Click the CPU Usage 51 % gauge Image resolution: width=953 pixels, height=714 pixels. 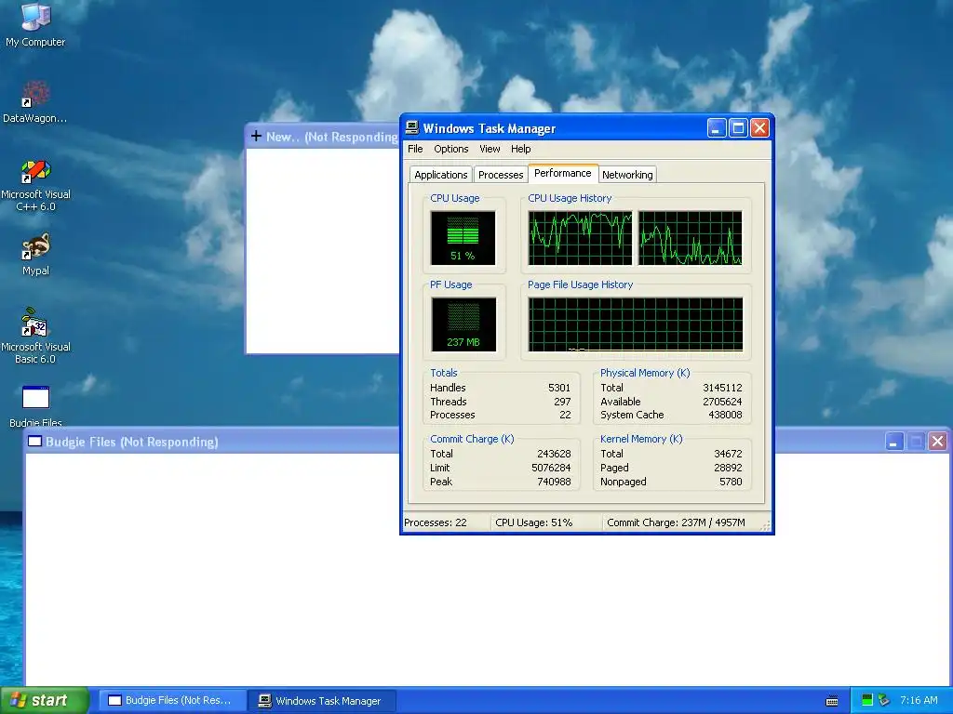tap(463, 238)
